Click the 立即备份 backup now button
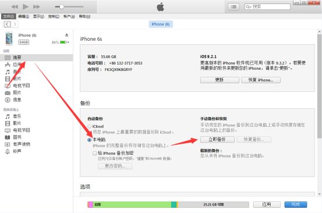Screen dimensions: 322x213 [217, 140]
